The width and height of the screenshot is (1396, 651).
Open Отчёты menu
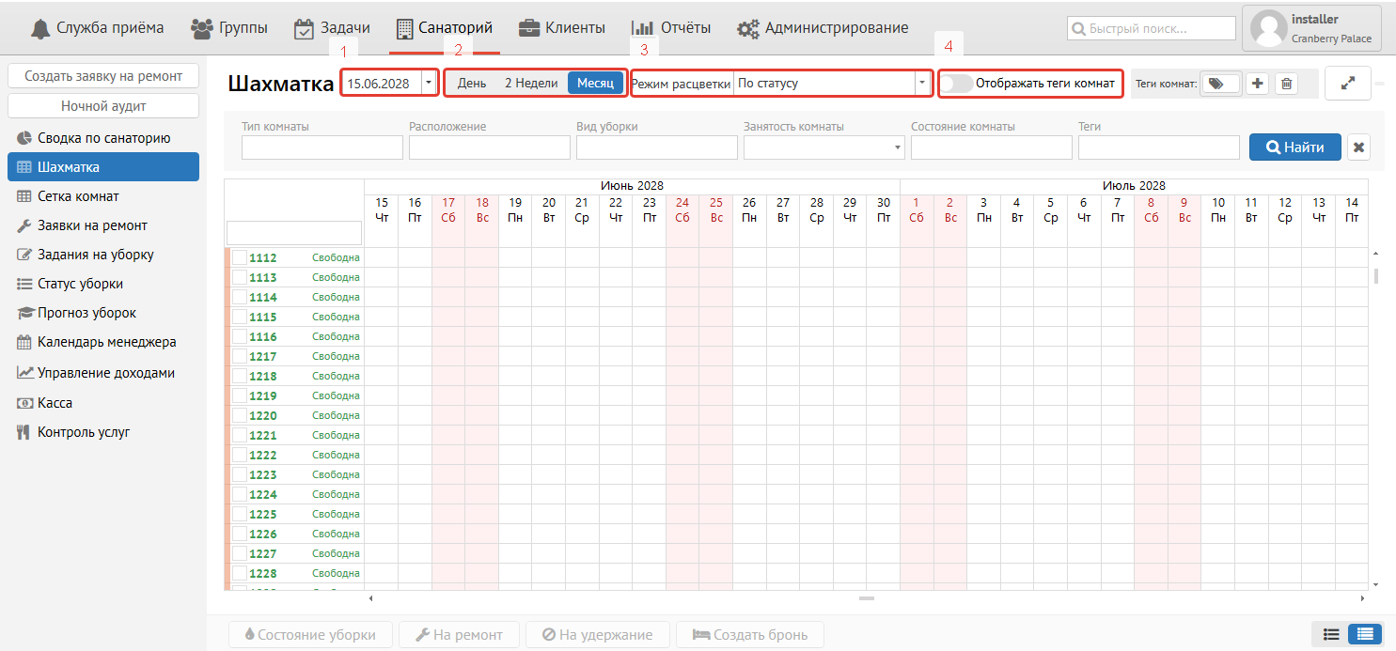point(671,28)
